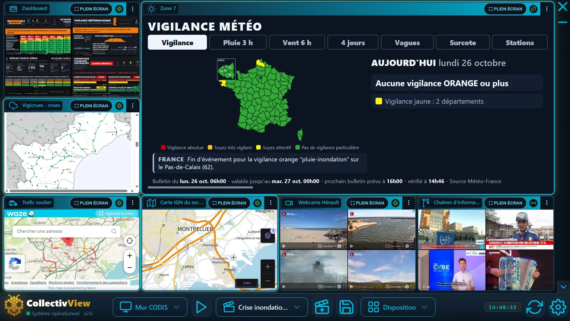This screenshot has height=321, width=570.
Task: Open Vigicrues panel three-dot menu
Action: click(133, 106)
